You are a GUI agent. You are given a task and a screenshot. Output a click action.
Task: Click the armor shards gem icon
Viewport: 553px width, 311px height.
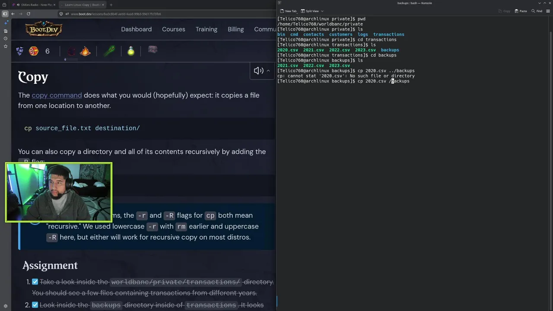click(20, 51)
